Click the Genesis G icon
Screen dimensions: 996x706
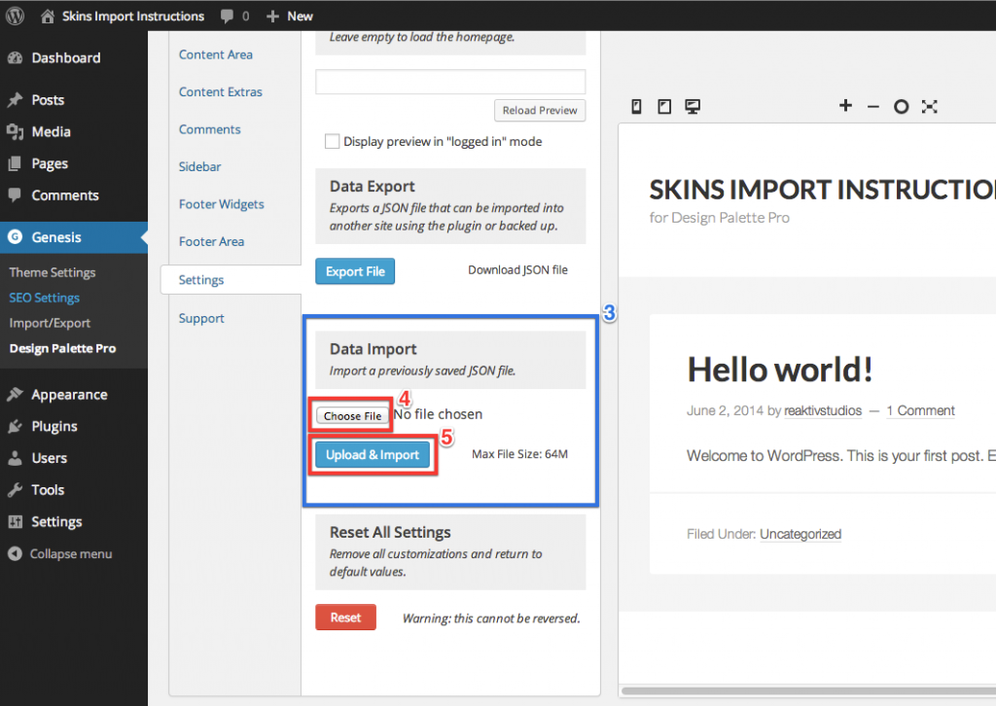tap(15, 237)
